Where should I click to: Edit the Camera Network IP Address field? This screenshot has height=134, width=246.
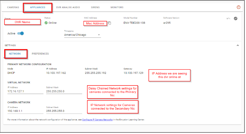tap(25, 111)
